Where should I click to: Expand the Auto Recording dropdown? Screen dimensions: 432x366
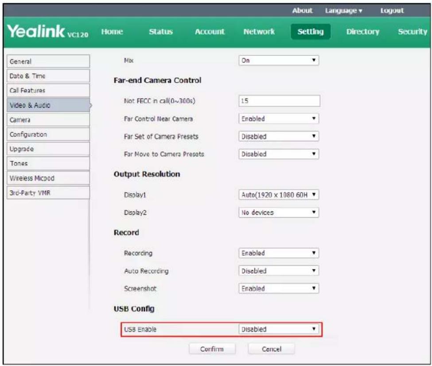click(279, 271)
